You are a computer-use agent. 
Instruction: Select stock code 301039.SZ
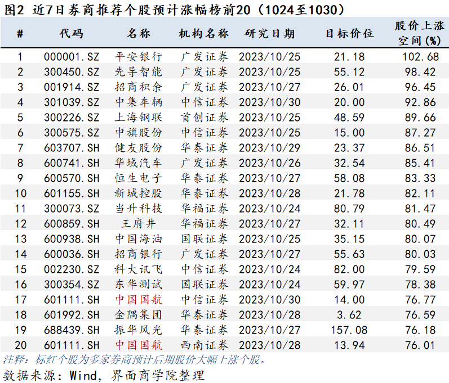[x=72, y=102]
